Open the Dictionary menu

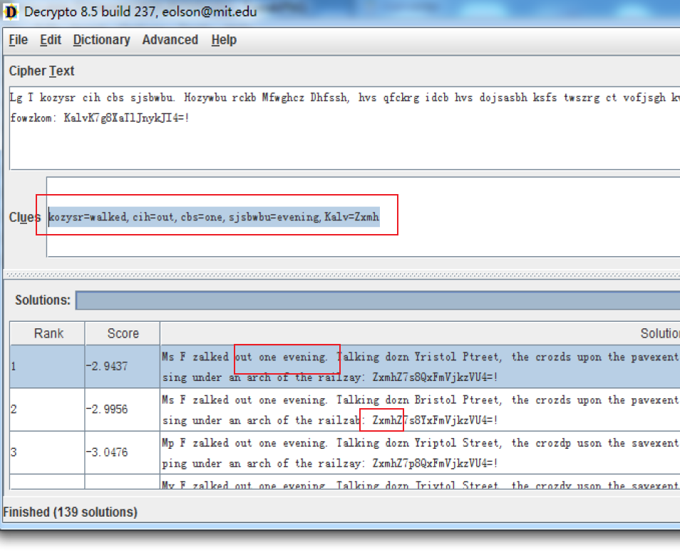coord(101,40)
